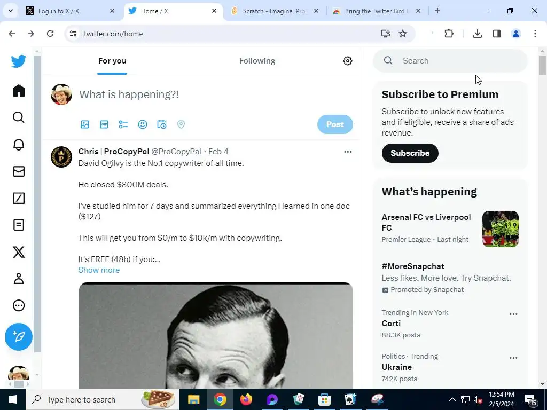
Task: Click the composer profile avatar
Action: pos(61,94)
